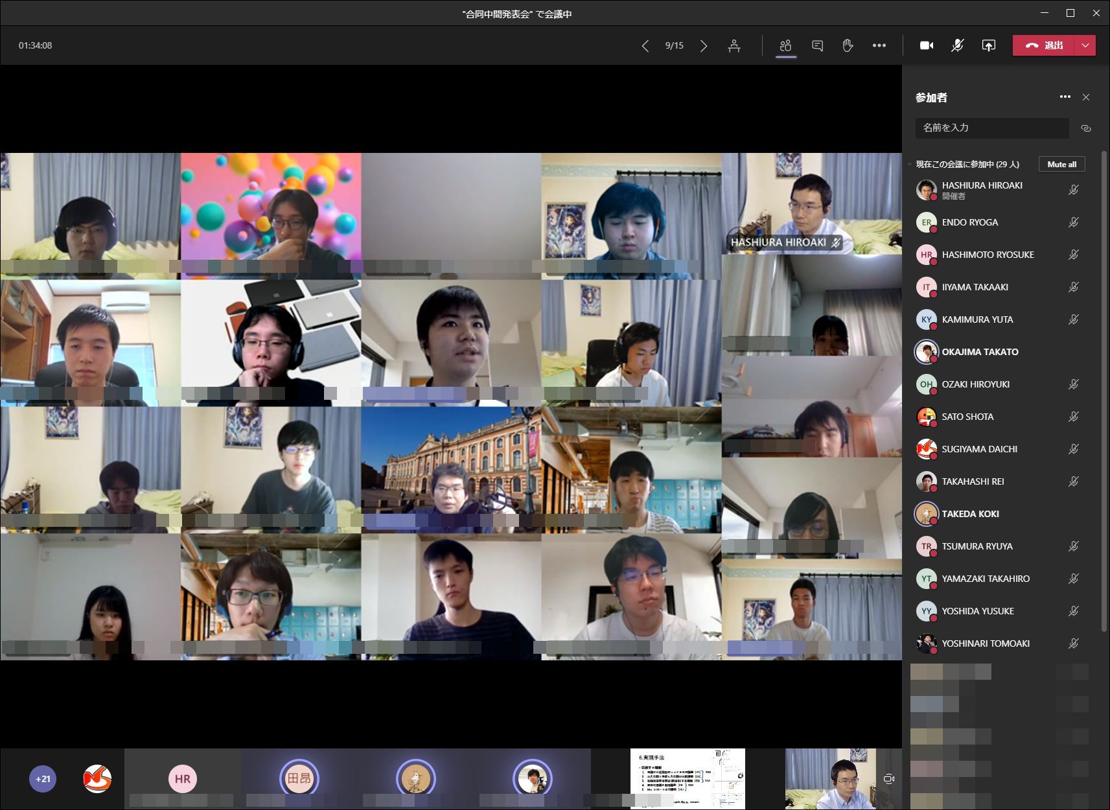Select the 田昂 avatar in bottom strip
This screenshot has height=810, width=1110.
[x=299, y=778]
